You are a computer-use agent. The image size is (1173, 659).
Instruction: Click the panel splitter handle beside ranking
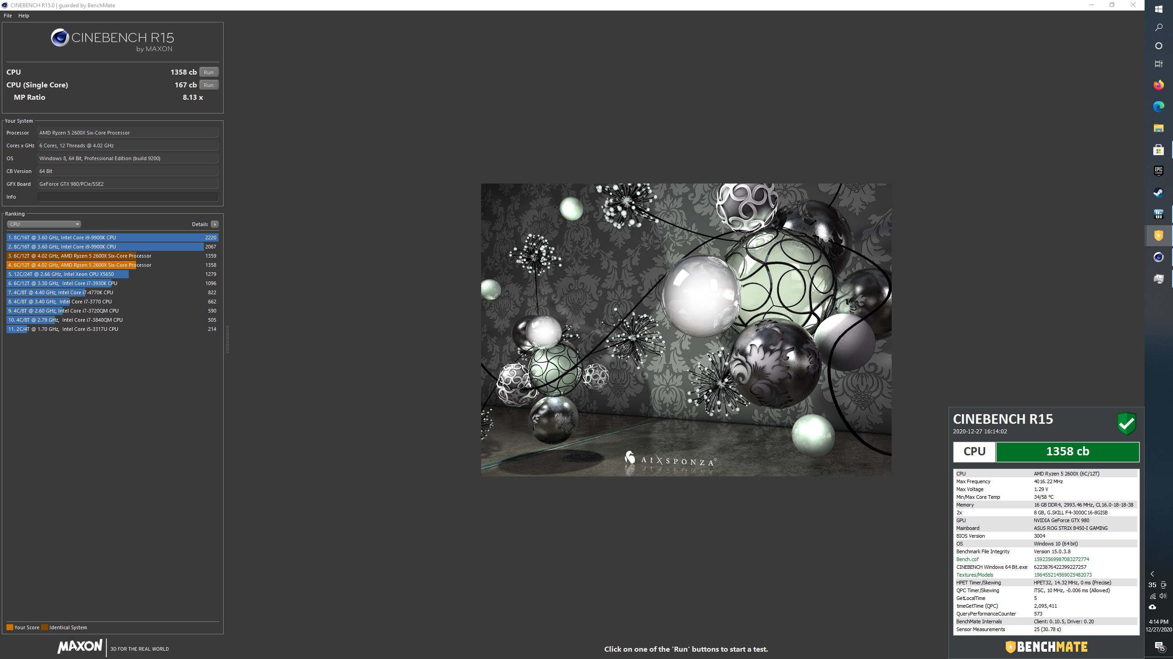227,339
